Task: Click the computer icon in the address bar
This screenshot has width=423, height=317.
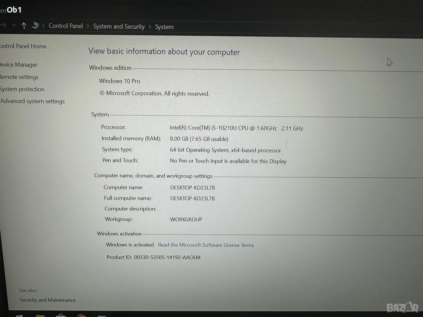Action: 35,25
